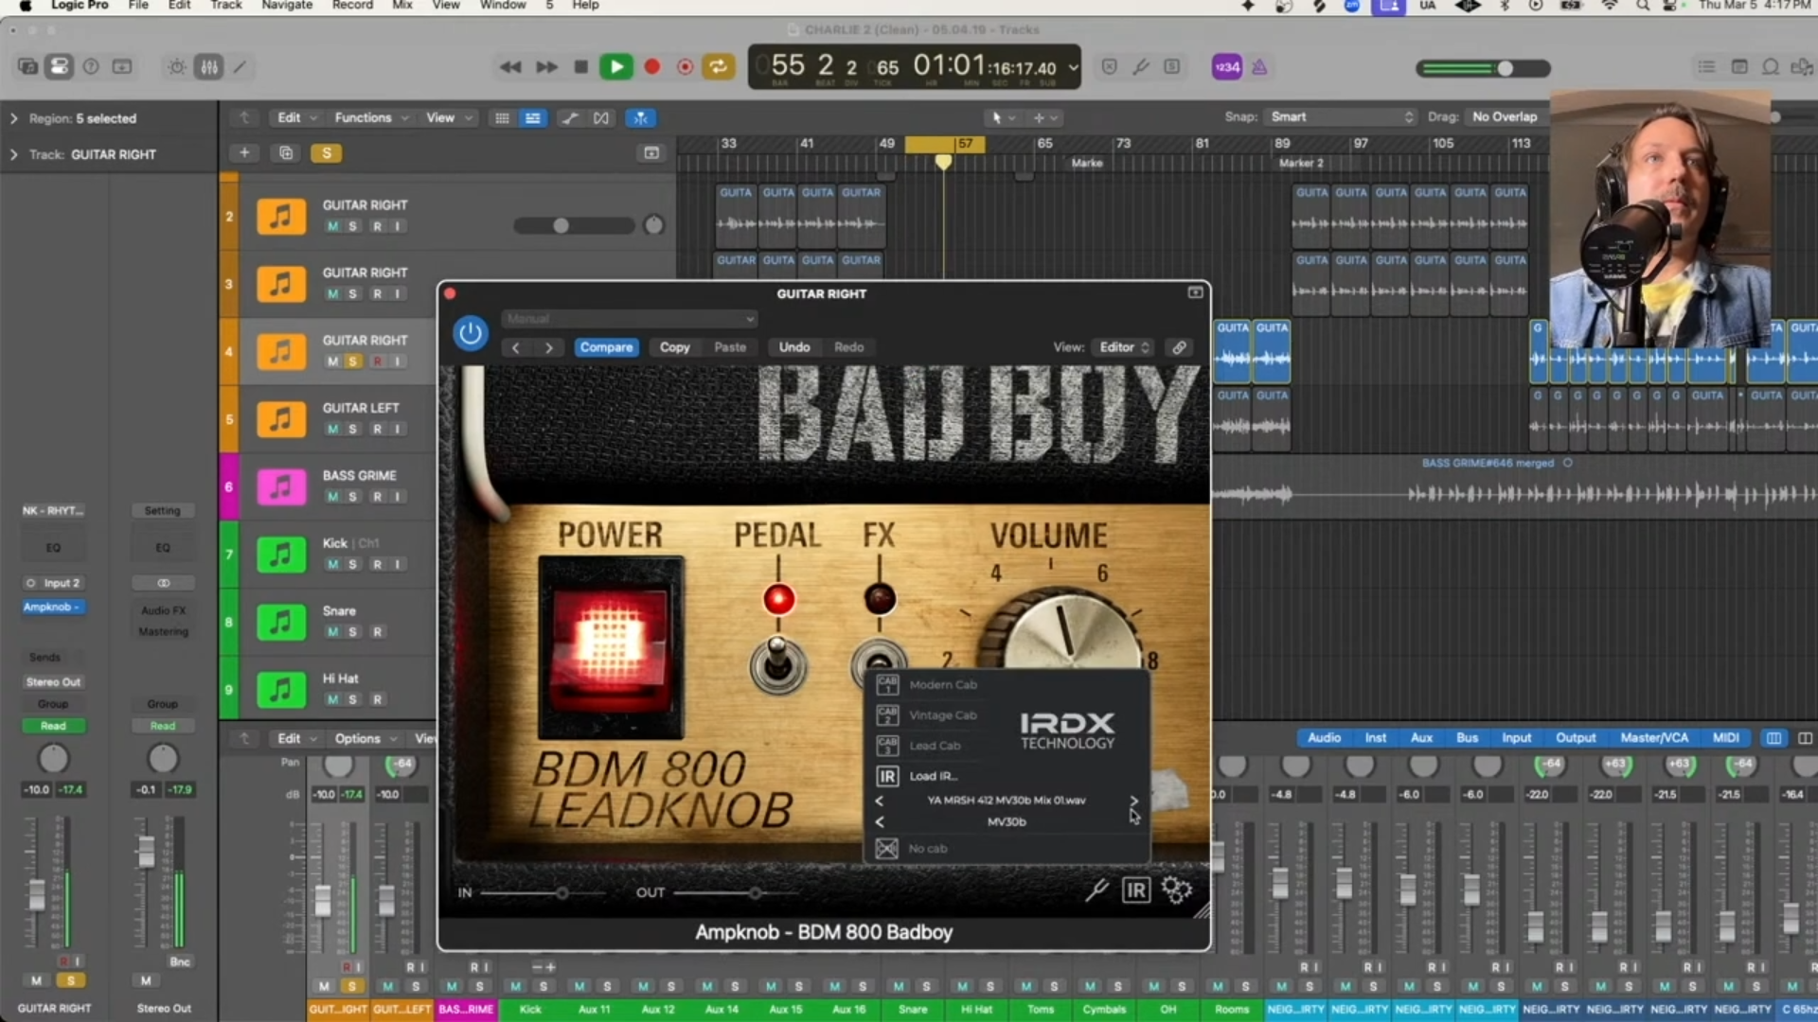Screen dimensions: 1818x1022
Task: Select the Vintage Cab icon in IR menu
Action: tap(887, 715)
